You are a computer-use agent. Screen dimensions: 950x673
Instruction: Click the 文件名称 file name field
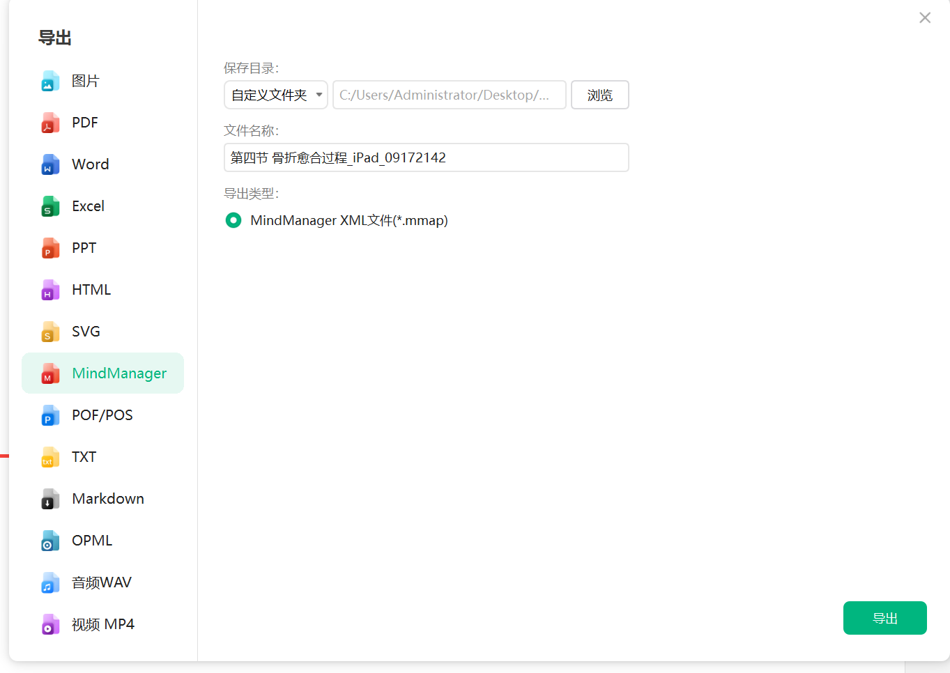pos(426,157)
